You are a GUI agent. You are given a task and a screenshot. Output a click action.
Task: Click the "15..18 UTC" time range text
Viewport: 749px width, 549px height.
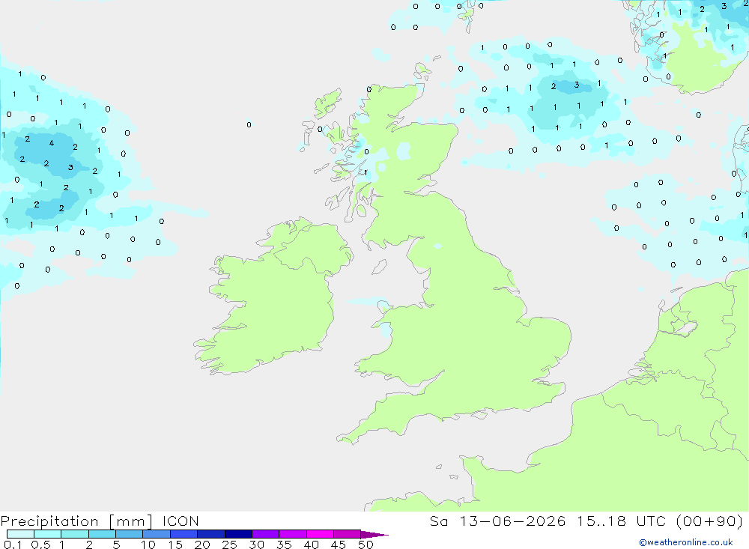click(622, 521)
